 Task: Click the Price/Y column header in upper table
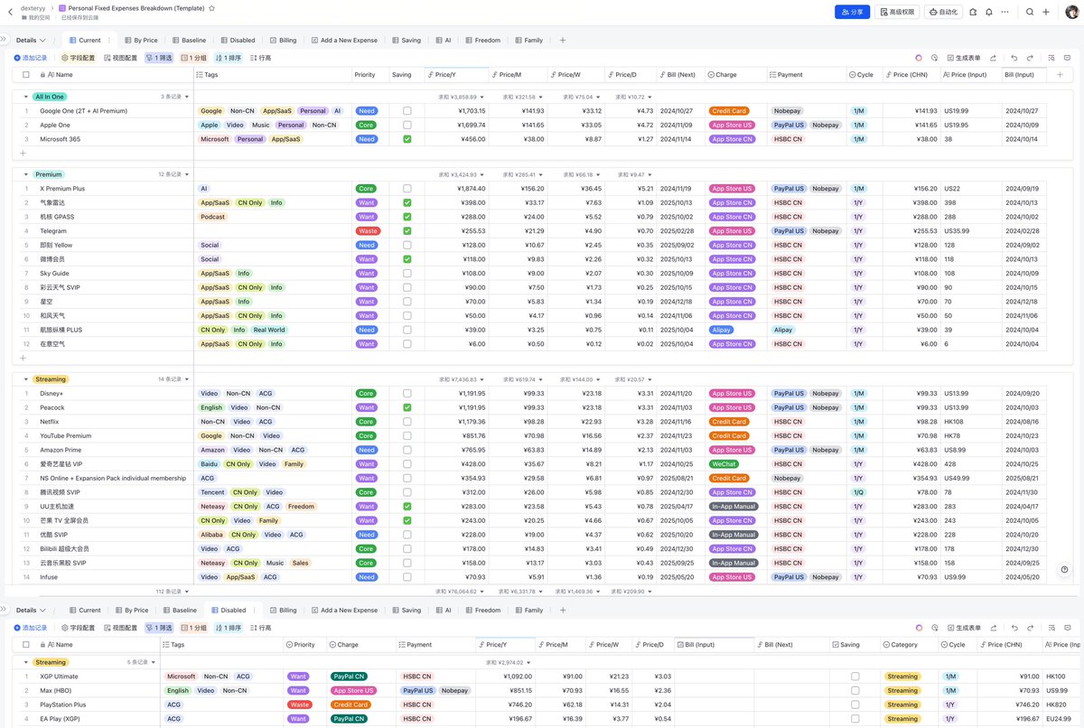tap(457, 75)
